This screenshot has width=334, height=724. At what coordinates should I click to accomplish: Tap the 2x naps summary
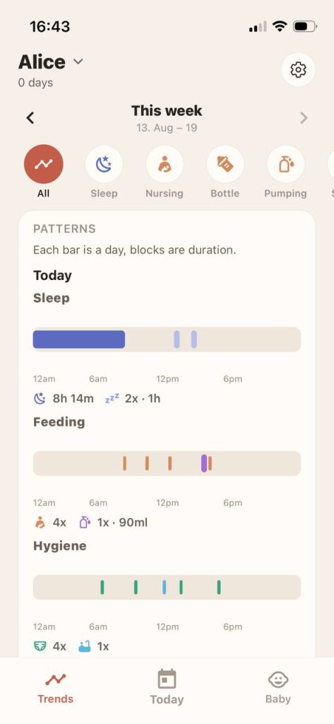pyautogui.click(x=133, y=399)
